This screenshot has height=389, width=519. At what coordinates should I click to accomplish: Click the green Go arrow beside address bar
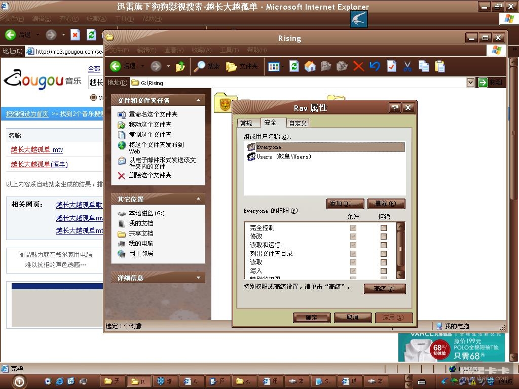(x=483, y=83)
